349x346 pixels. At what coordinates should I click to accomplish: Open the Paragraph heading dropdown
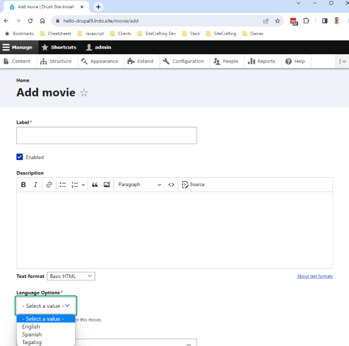click(140, 185)
